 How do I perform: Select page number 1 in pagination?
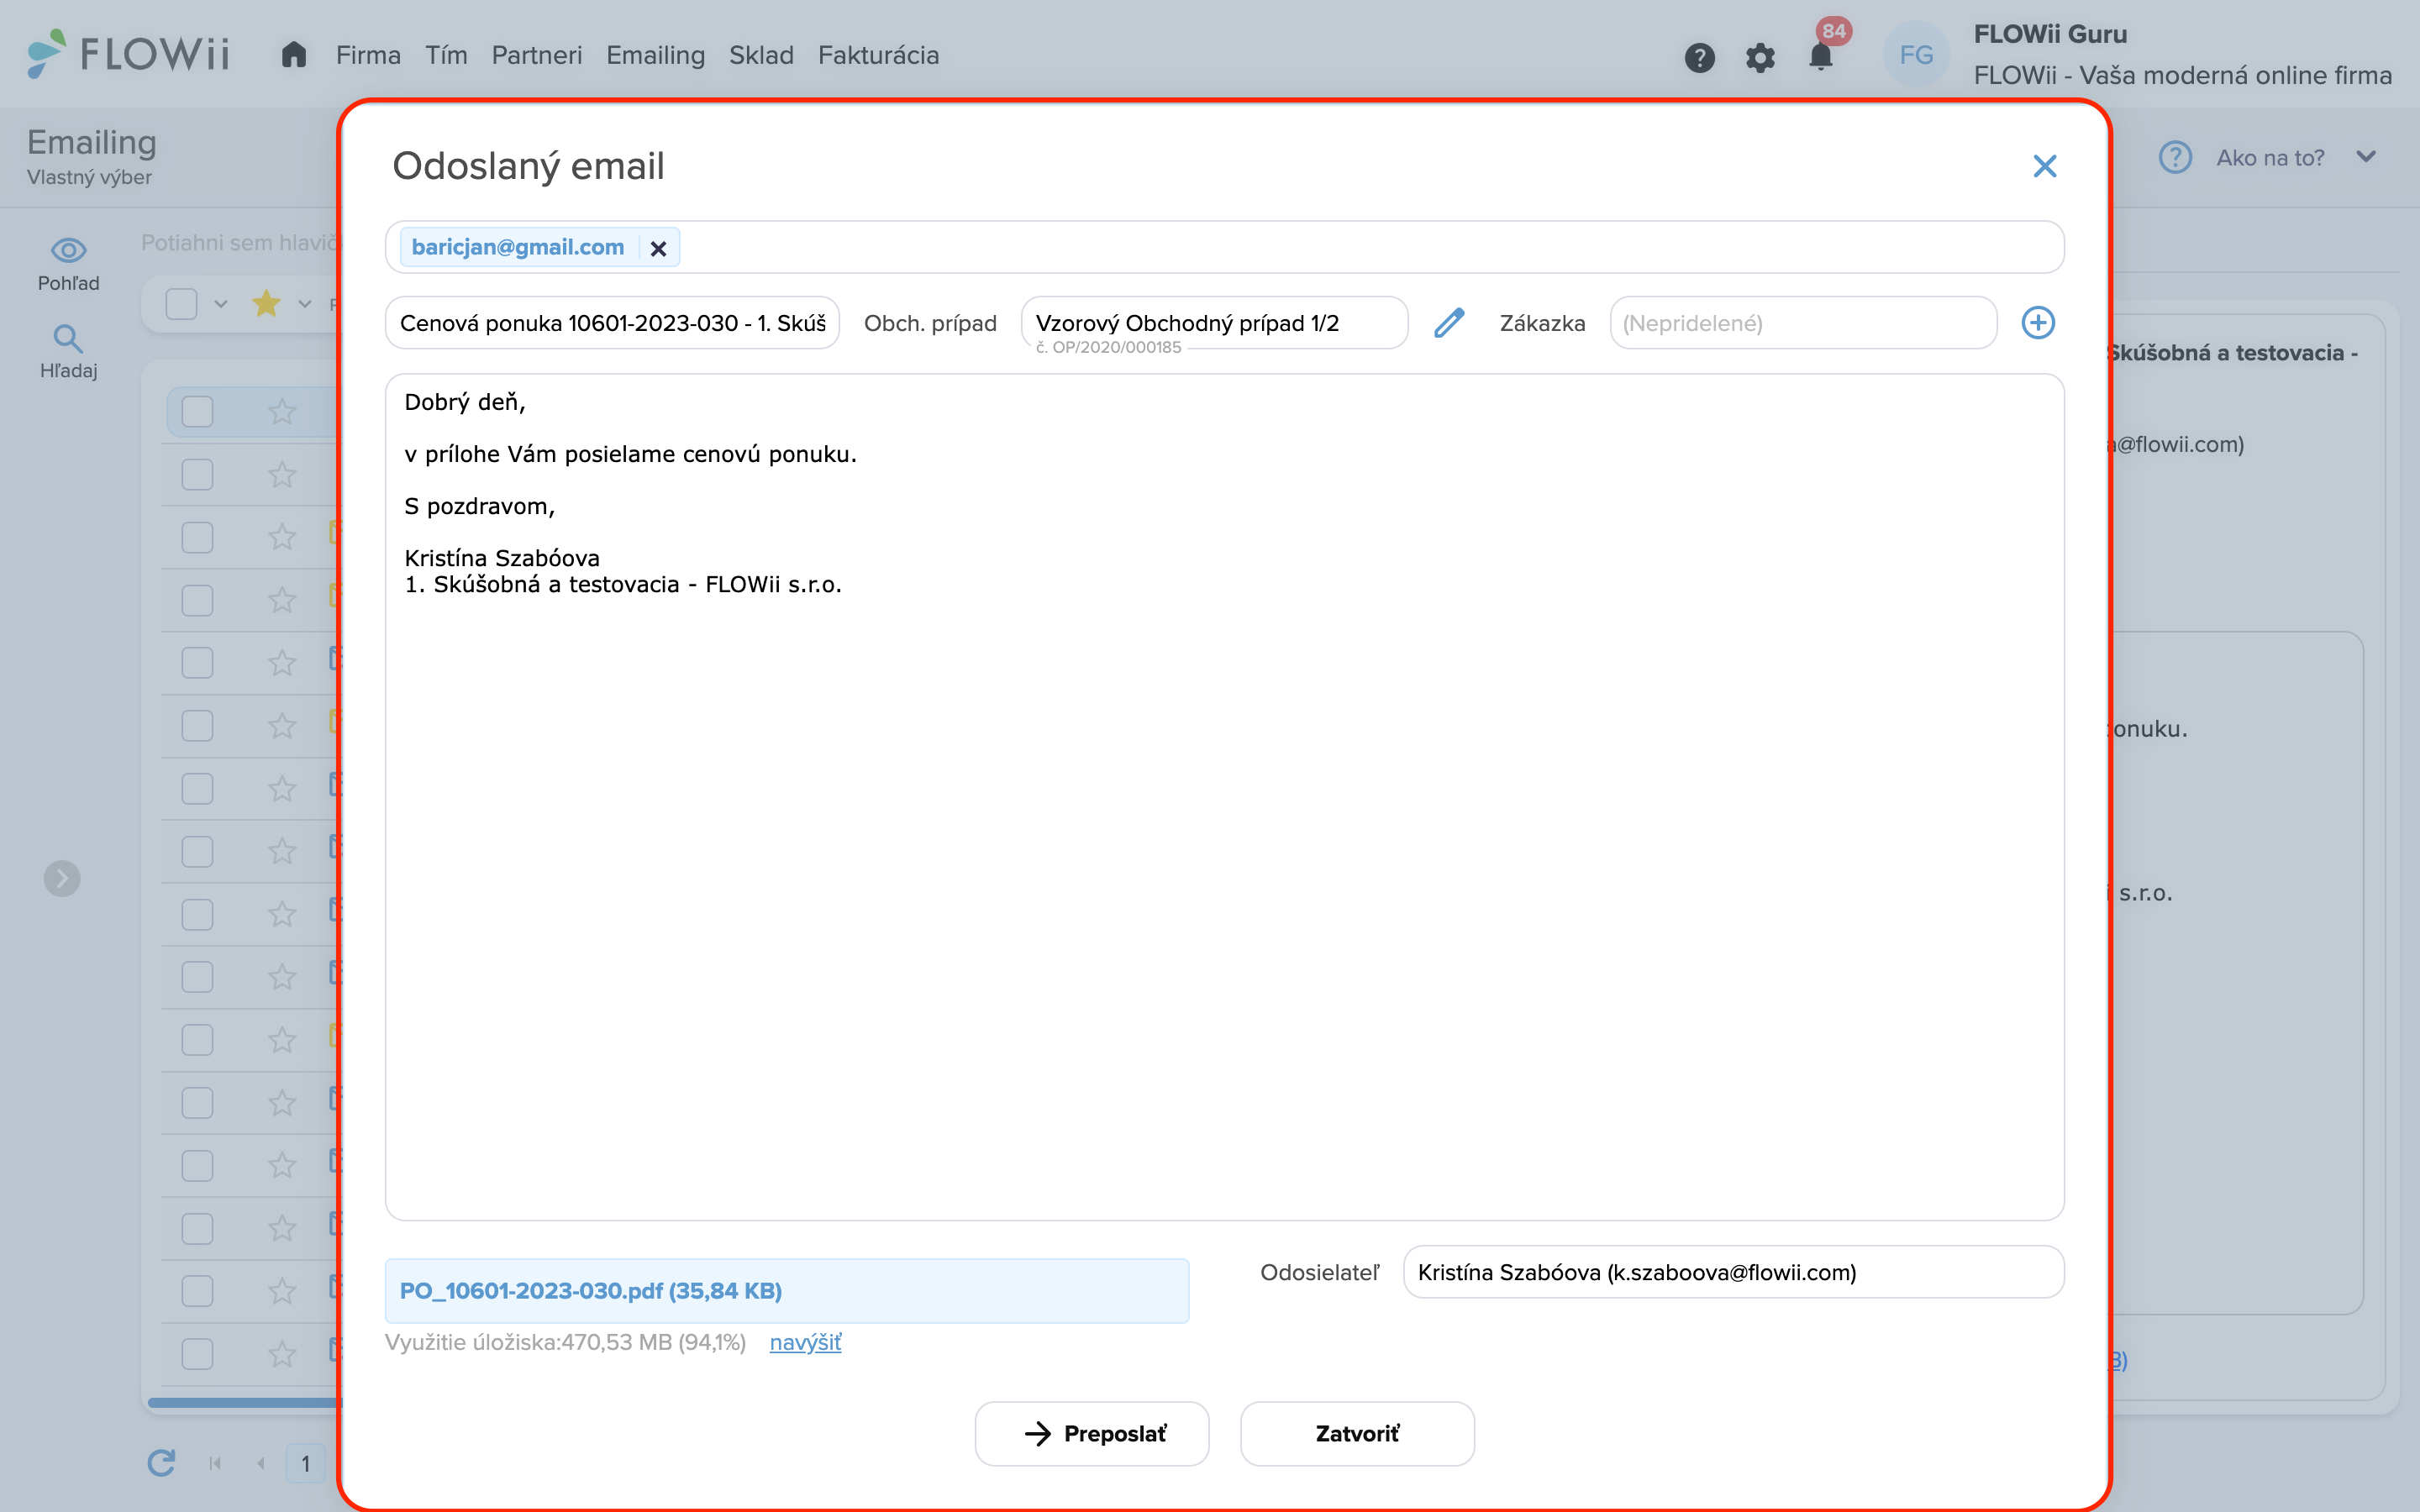click(305, 1464)
